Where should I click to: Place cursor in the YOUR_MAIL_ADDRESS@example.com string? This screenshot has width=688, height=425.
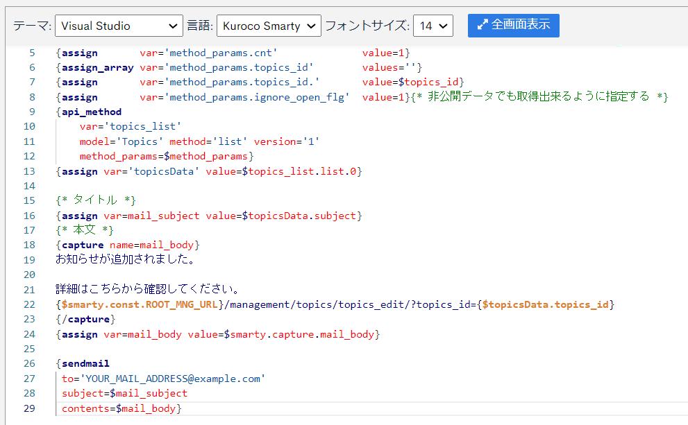pyautogui.click(x=172, y=379)
